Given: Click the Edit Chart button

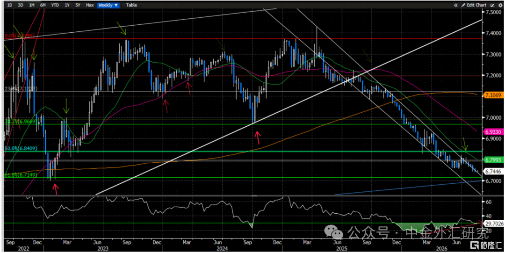Looking at the screenshot, I should 473,5.
